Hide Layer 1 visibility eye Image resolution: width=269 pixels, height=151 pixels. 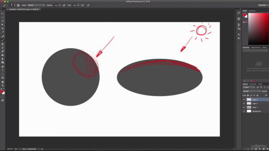click(244, 107)
